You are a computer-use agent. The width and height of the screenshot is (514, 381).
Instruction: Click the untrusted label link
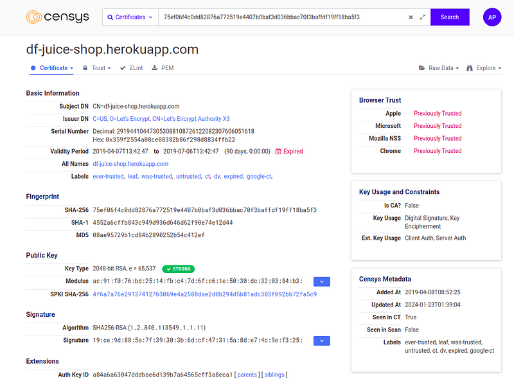tap(188, 177)
